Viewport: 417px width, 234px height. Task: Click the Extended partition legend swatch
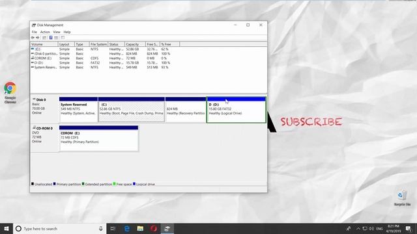(x=83, y=183)
